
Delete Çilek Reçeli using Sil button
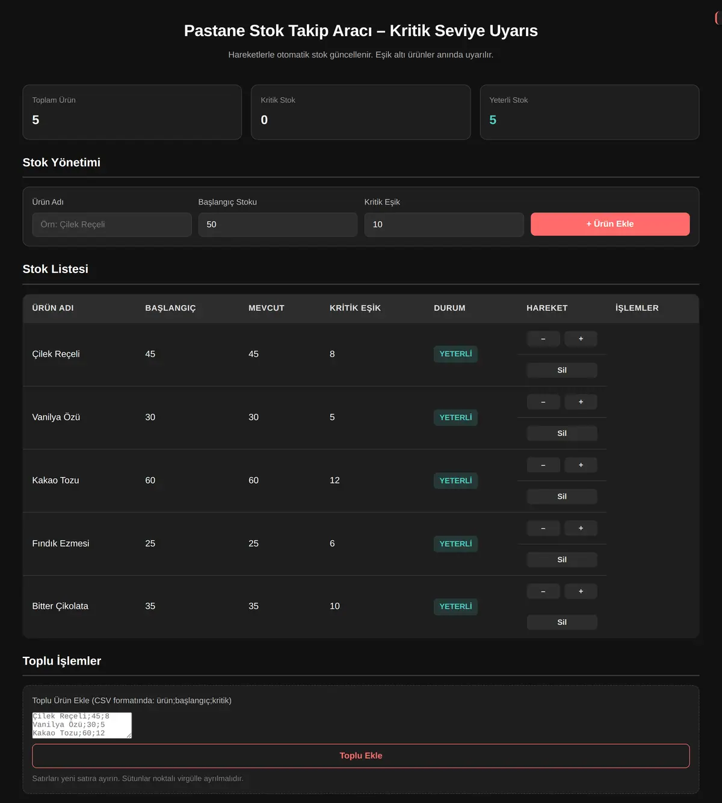[562, 370]
